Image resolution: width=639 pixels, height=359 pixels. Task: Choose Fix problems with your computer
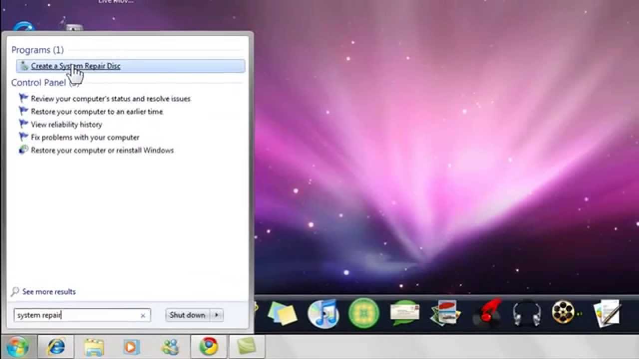pyautogui.click(x=85, y=138)
